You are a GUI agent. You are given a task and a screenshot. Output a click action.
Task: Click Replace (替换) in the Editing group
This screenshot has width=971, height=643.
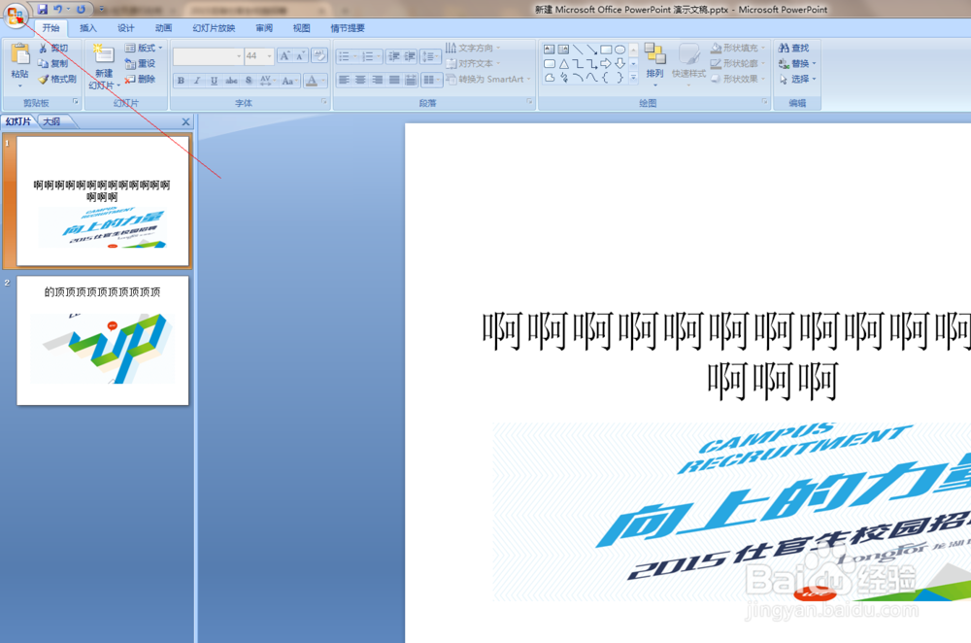[x=795, y=64]
